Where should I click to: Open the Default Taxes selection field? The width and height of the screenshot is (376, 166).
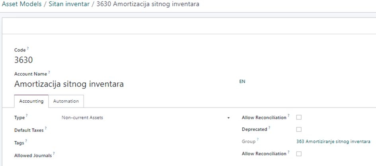(x=145, y=130)
